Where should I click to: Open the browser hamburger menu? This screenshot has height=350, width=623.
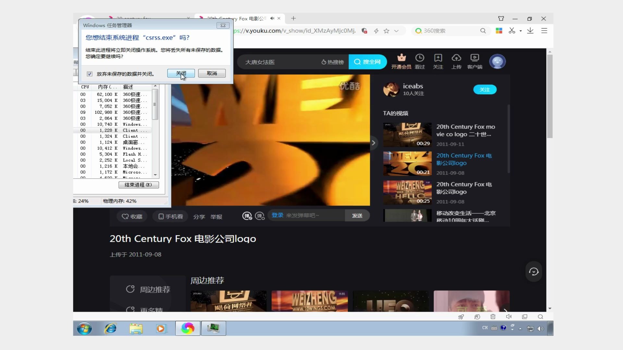tap(544, 30)
